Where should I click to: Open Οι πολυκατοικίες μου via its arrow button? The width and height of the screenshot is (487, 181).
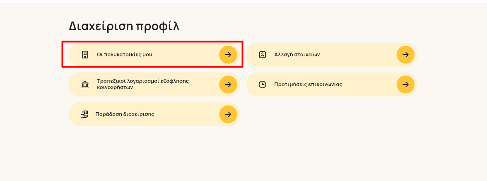click(x=228, y=55)
